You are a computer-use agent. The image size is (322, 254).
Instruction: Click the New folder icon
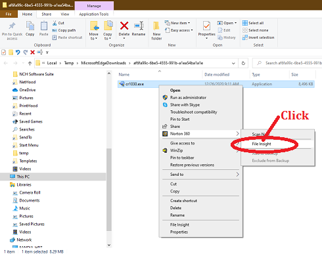pos(156,26)
